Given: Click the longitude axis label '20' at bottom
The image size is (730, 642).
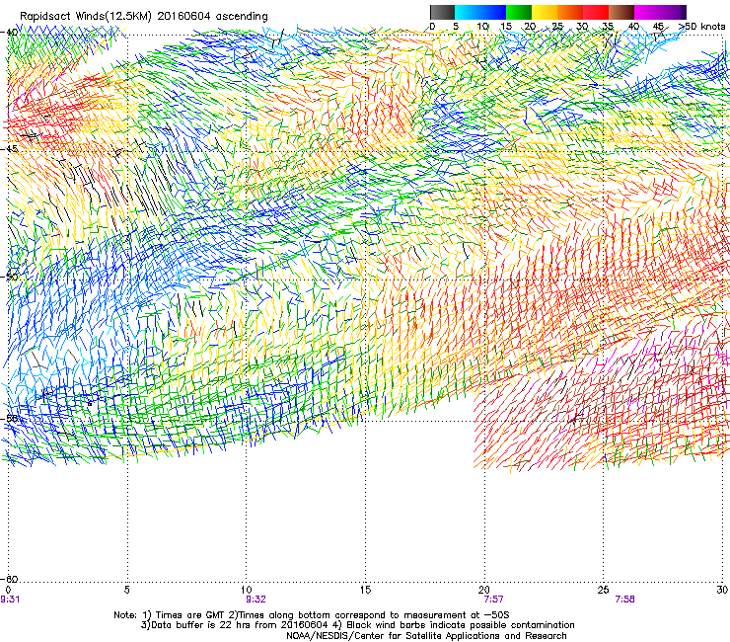Looking at the screenshot, I should pyautogui.click(x=484, y=590).
